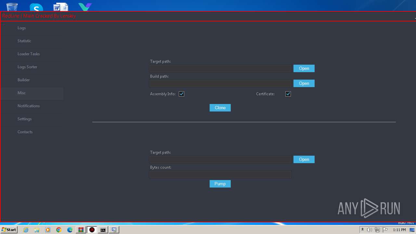Click the Clone button

pyautogui.click(x=220, y=108)
